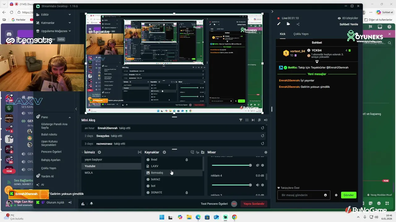Add a source folder in Kaynaklar
This screenshot has width=396, height=222.
click(x=203, y=152)
